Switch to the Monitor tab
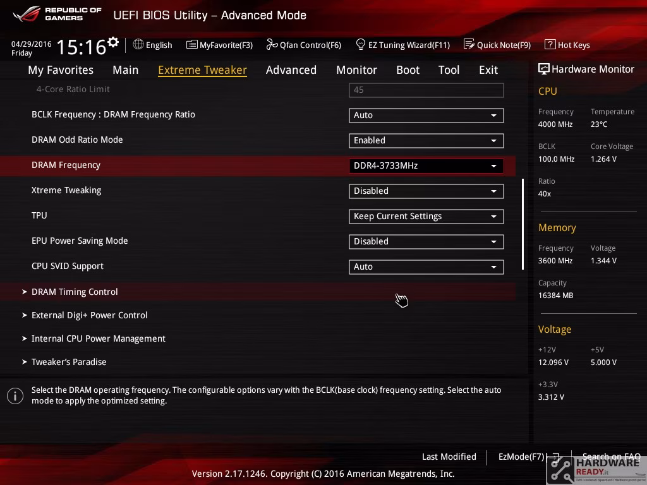This screenshot has width=647, height=485. point(356,70)
